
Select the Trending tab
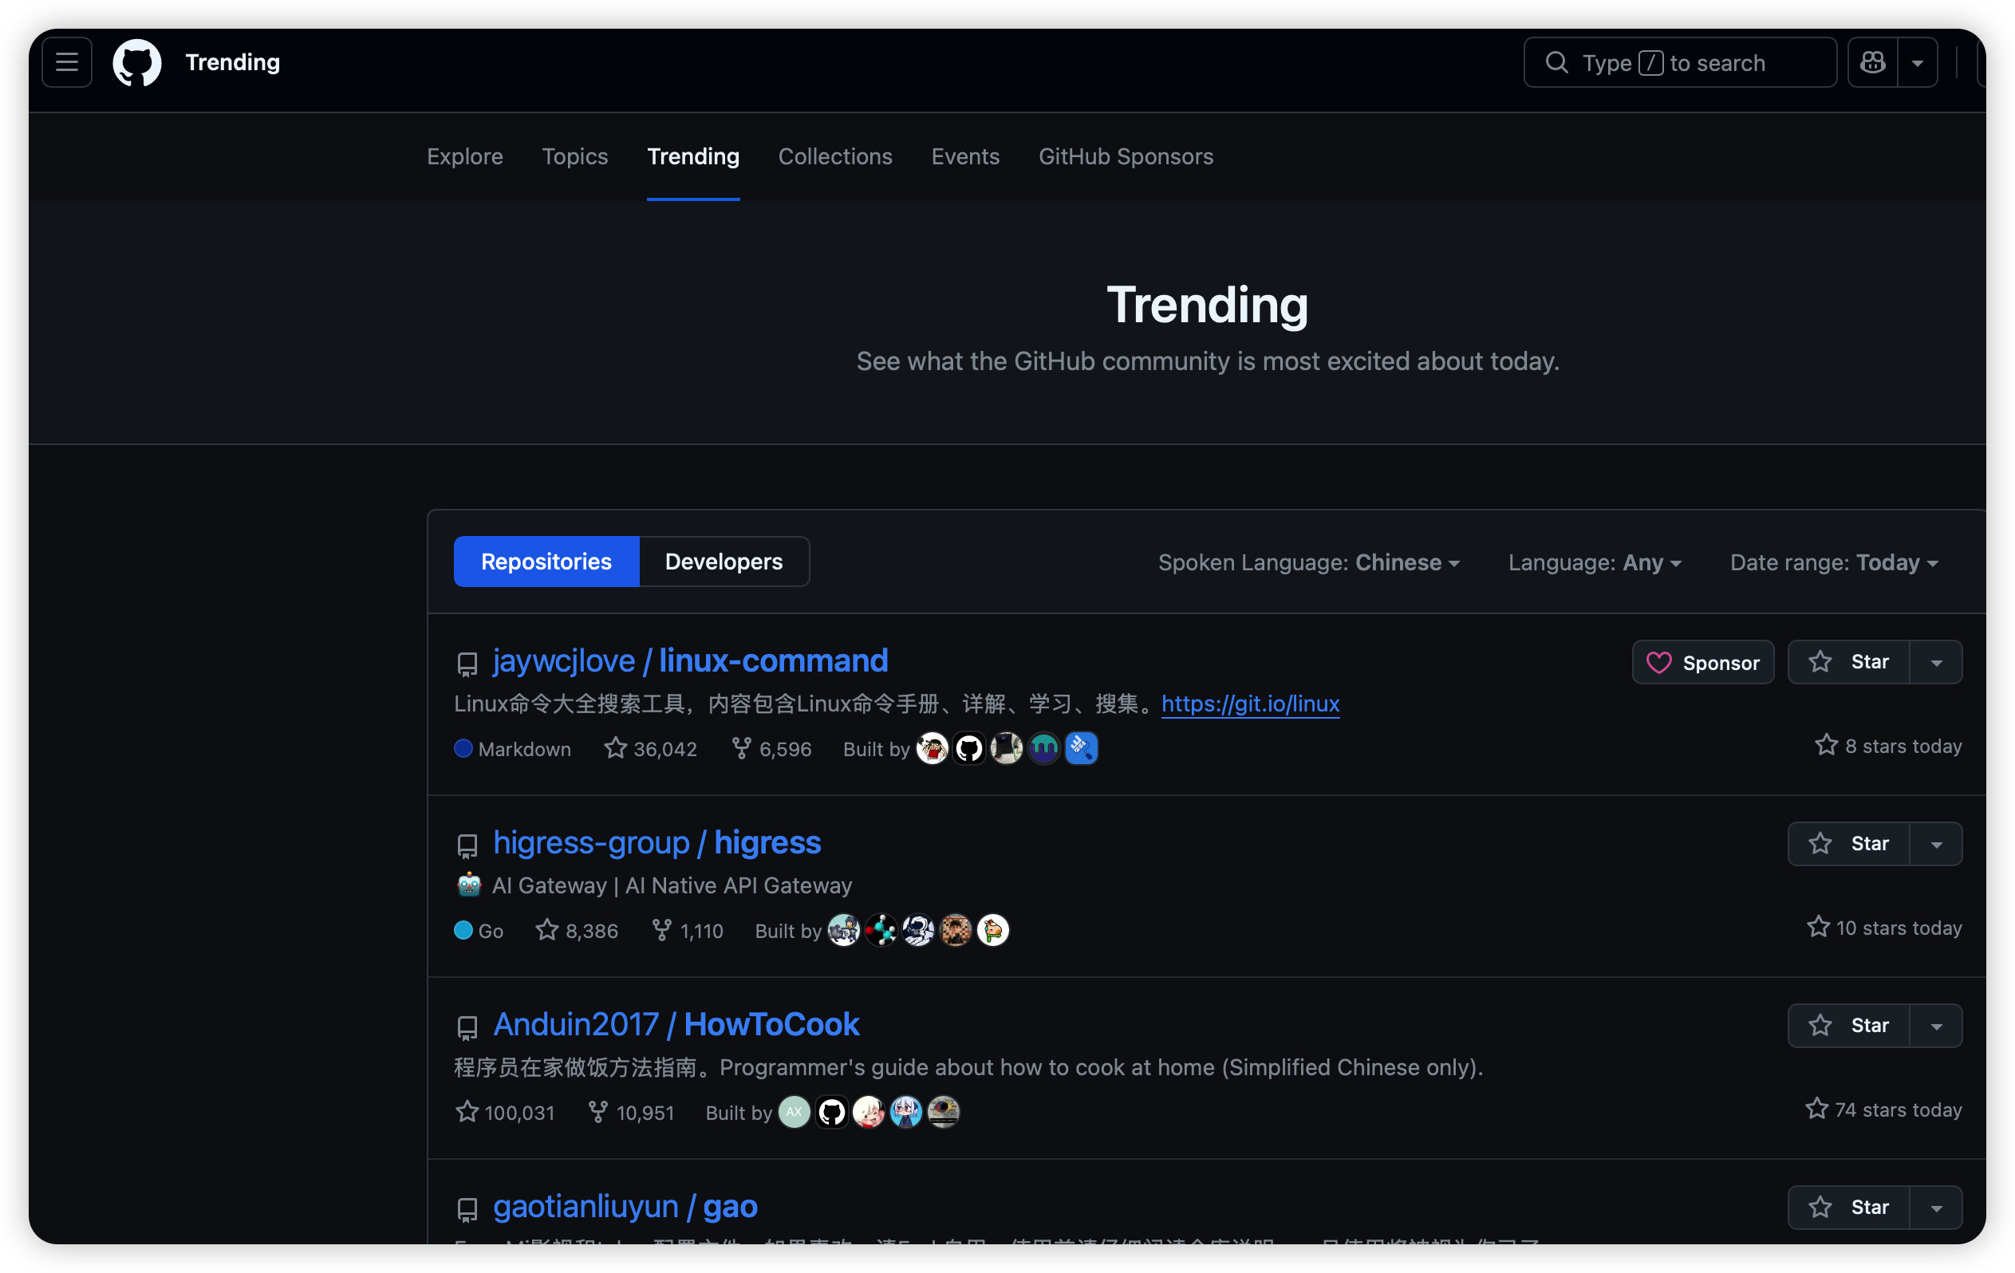[693, 156]
